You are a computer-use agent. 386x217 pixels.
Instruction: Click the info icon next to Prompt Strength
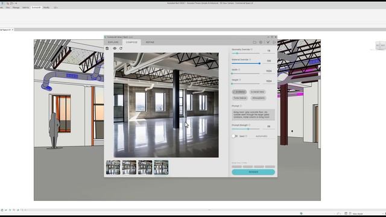click(250, 125)
